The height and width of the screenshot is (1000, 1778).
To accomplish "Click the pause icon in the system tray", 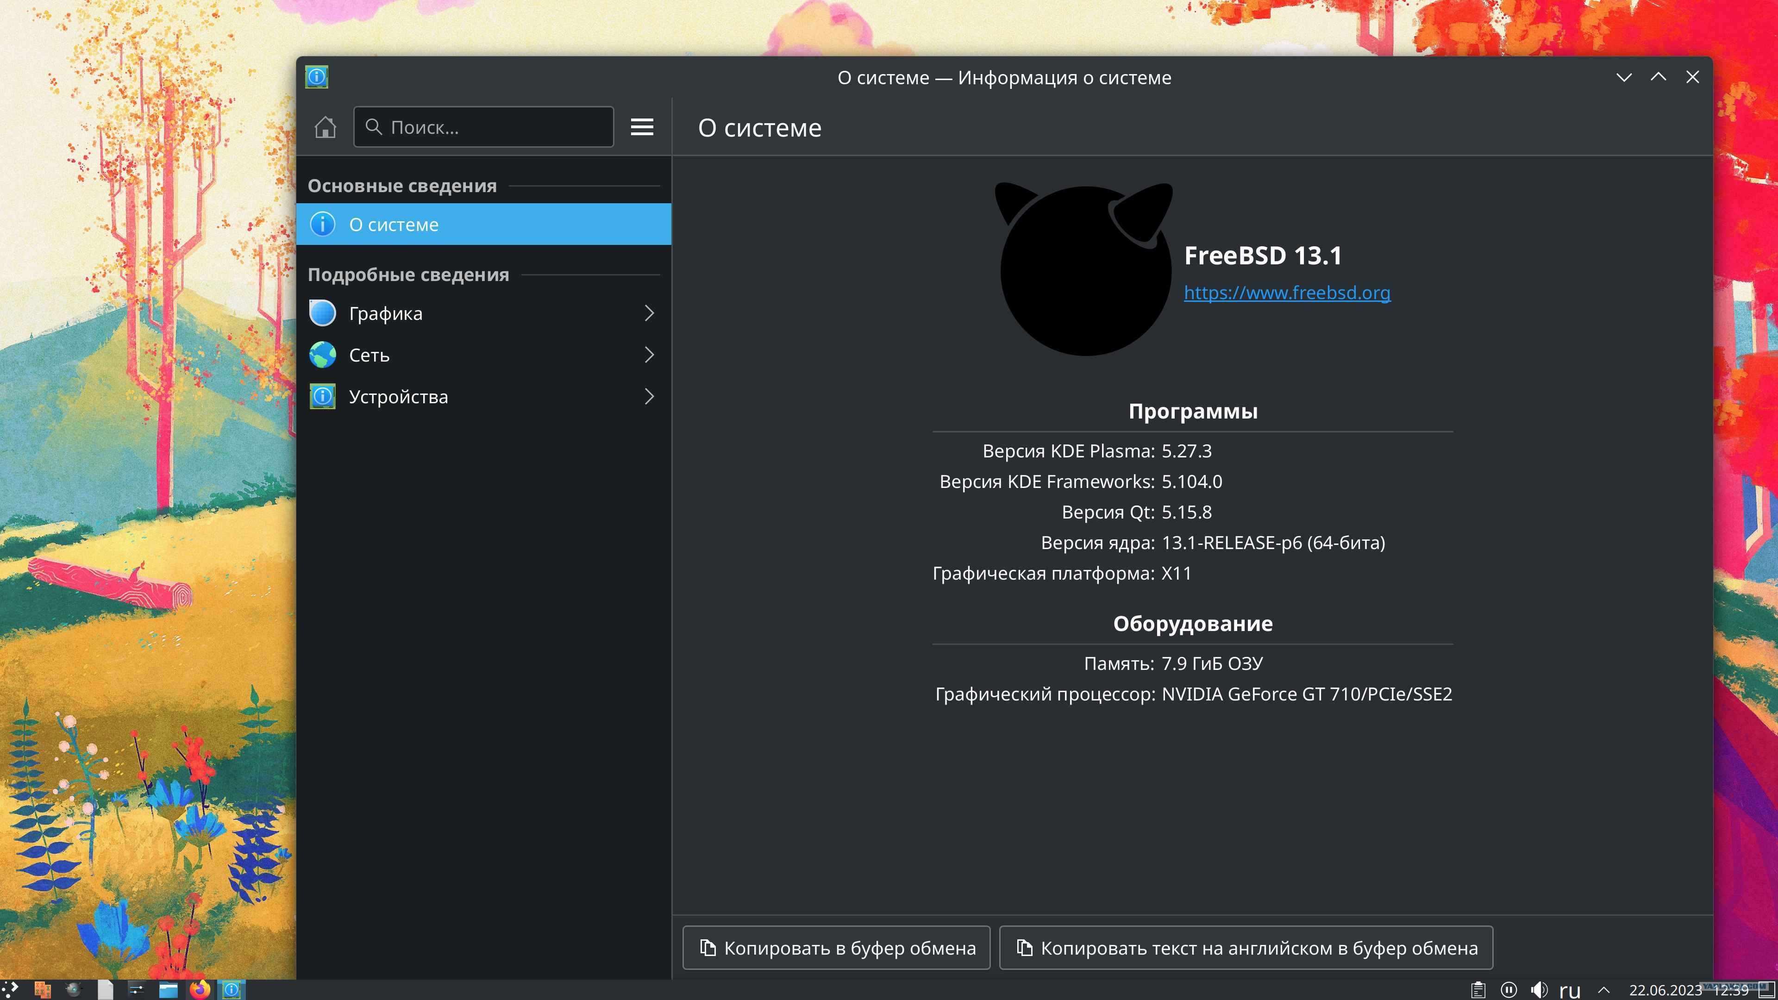I will click(x=1509, y=990).
